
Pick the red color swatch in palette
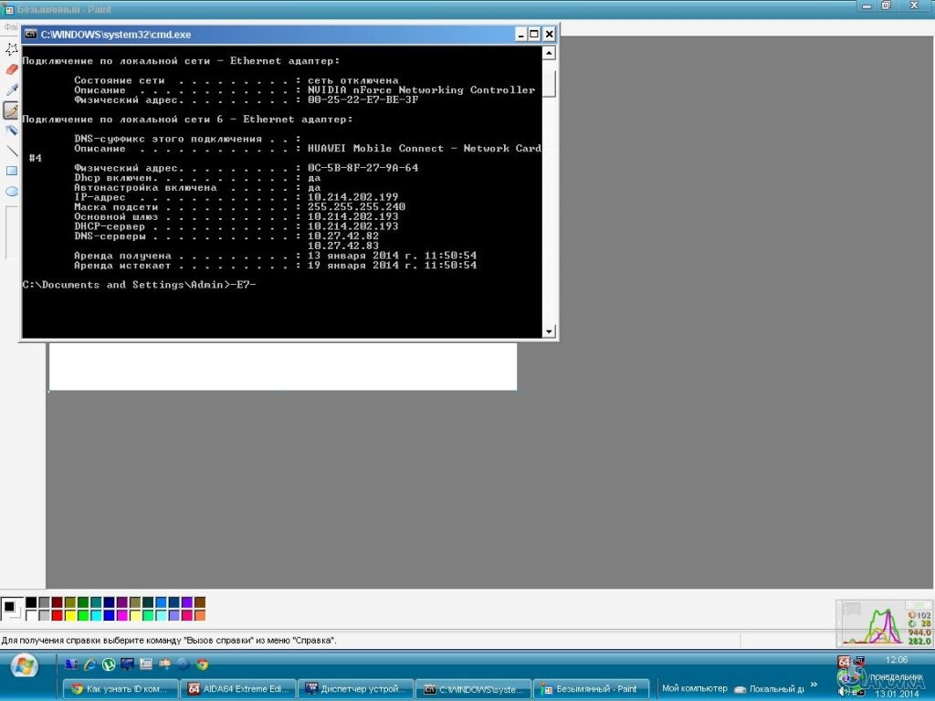(x=57, y=616)
